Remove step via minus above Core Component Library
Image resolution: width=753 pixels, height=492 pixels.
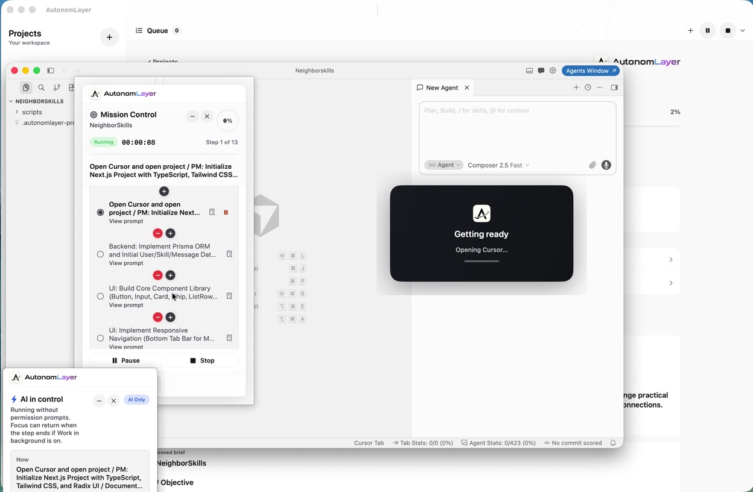157,276
